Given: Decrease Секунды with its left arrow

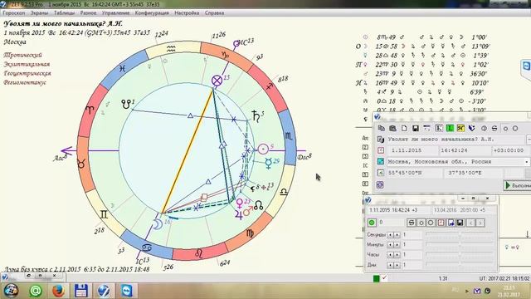Looking at the screenshot, I should [391, 234].
